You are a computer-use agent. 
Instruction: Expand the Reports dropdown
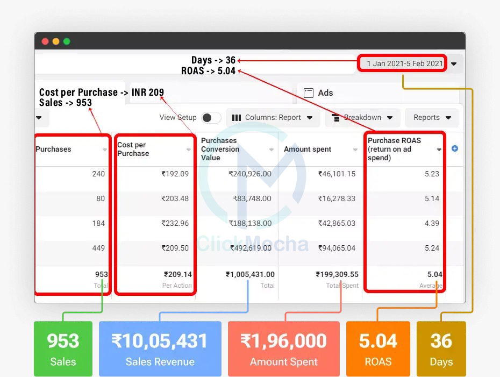pyautogui.click(x=432, y=118)
